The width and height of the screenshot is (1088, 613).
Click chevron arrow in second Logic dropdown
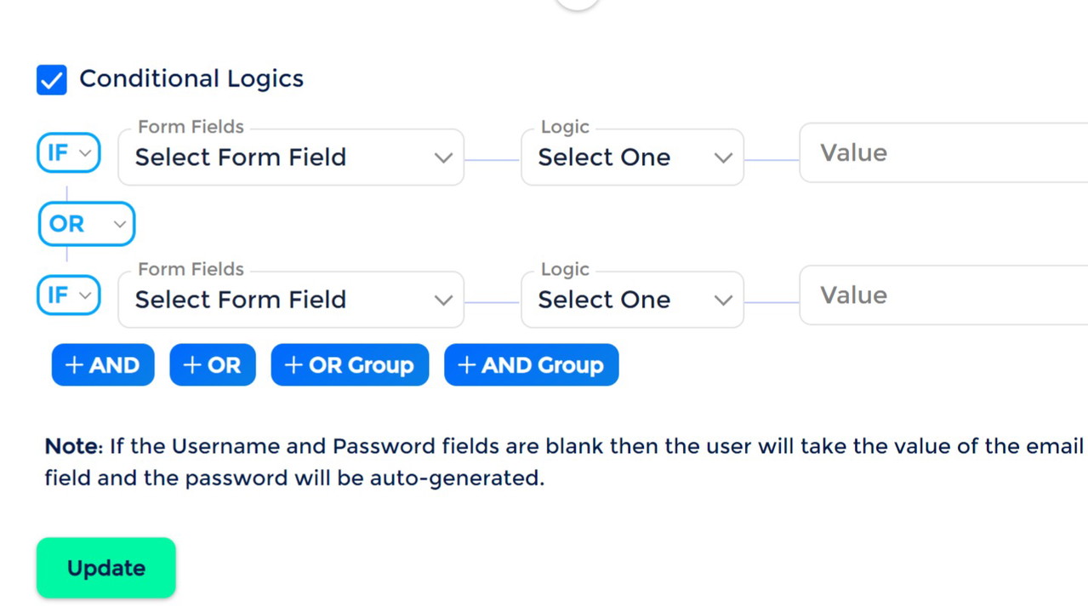(723, 300)
